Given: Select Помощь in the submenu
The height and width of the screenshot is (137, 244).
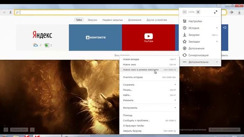Looking at the screenshot, I should click(x=149, y=115).
